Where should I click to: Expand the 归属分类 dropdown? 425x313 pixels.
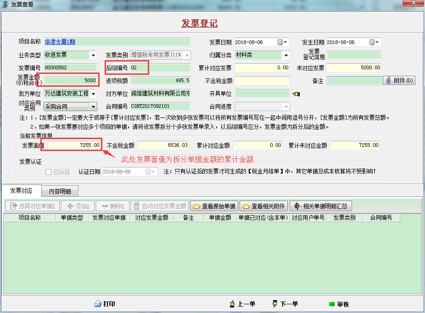point(286,55)
